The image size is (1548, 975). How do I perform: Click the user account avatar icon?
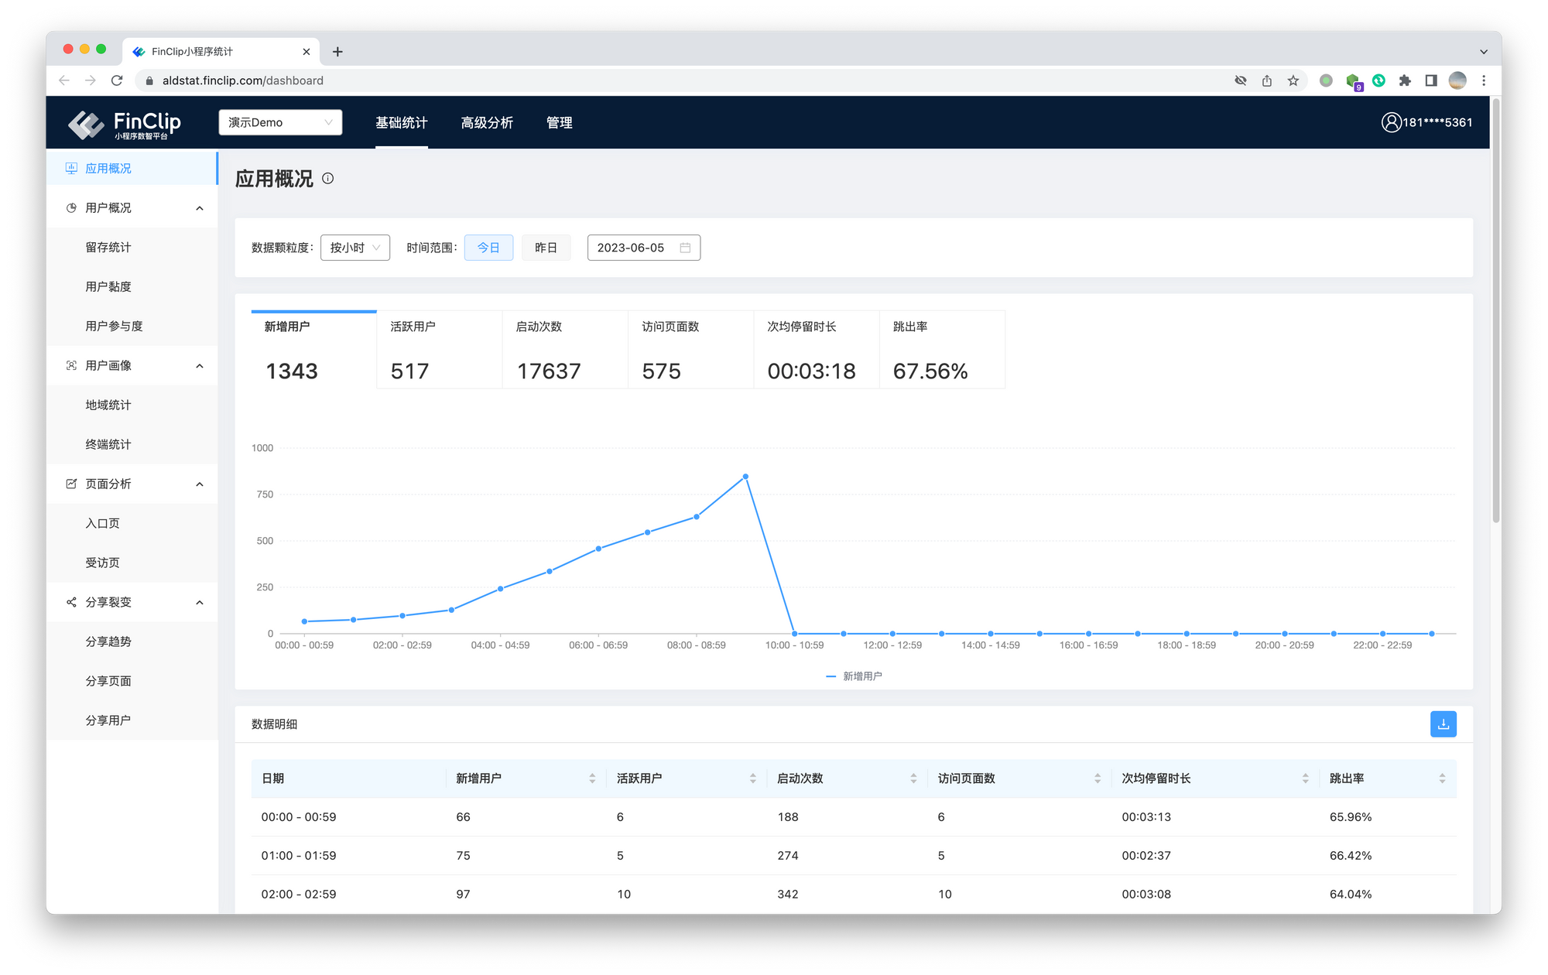pyautogui.click(x=1391, y=122)
